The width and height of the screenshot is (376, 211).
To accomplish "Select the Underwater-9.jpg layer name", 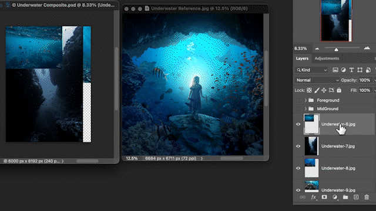I will tap(338, 190).
